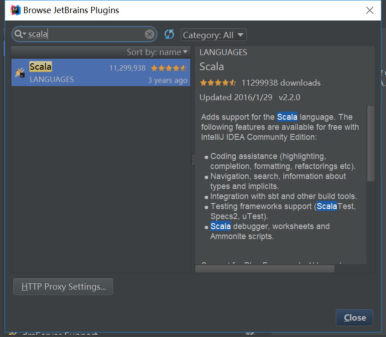Clear the scala search text
Image resolution: width=386 pixels, height=337 pixels.
150,34
